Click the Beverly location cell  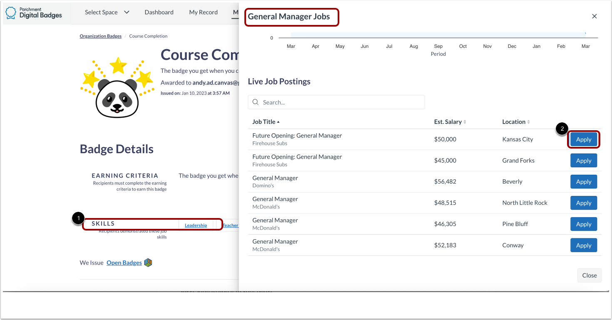512,182
